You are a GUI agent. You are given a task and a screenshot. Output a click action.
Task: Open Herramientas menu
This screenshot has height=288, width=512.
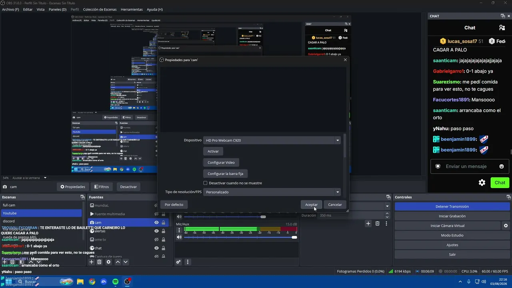coord(132,9)
